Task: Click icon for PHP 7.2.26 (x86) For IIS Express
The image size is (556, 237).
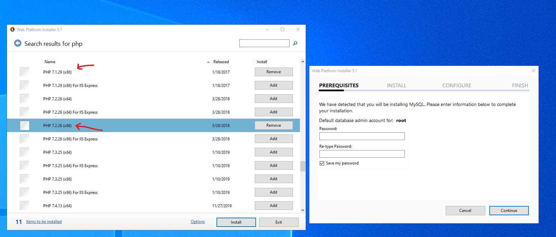Action: point(24,139)
